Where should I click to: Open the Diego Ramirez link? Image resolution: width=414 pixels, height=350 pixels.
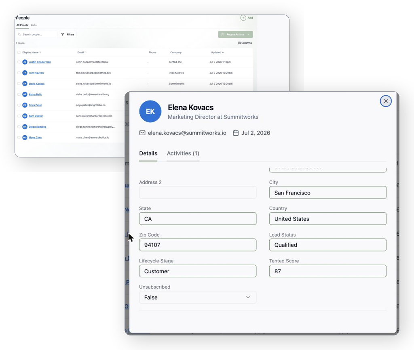(37, 127)
